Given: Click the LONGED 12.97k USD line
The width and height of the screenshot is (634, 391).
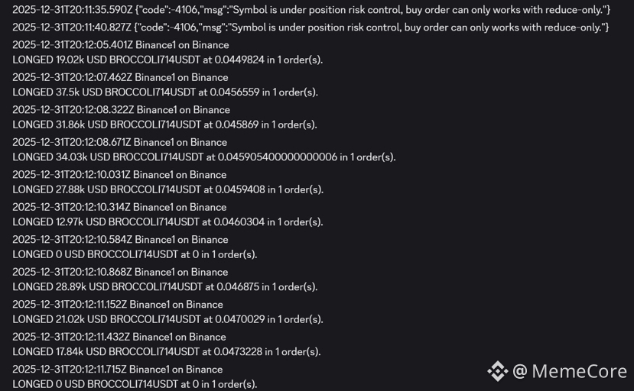Looking at the screenshot, I should pos(167,221).
